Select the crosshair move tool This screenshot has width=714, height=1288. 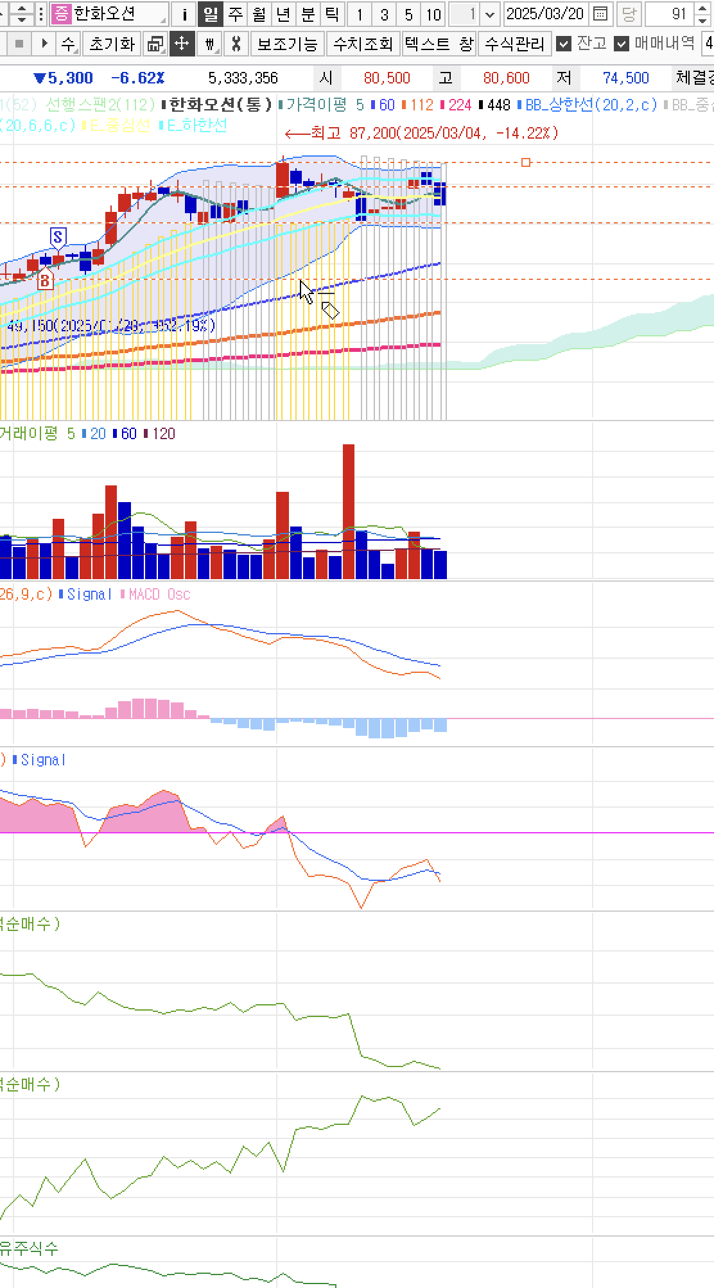click(x=182, y=44)
